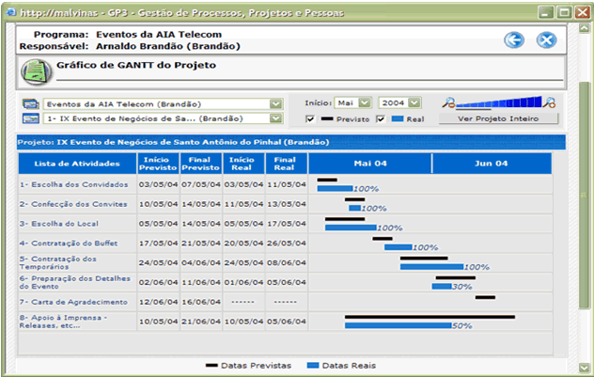Open the Mai month dropdown
594x377 pixels.
[365, 102]
